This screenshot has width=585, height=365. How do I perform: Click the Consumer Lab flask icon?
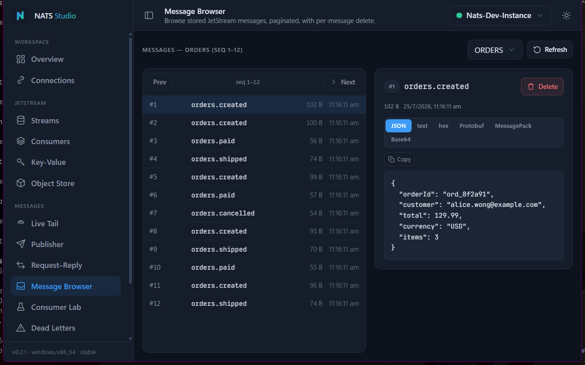(x=20, y=307)
